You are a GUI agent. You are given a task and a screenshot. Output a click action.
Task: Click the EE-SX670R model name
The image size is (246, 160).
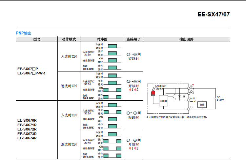click(x=27, y=120)
